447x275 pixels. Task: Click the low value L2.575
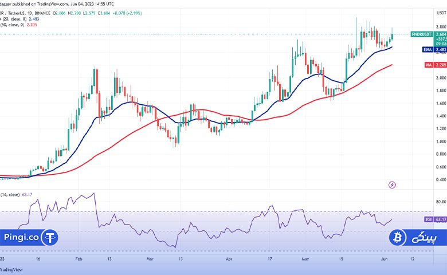89,13
